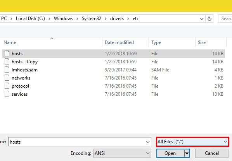Viewport: 232px width, 161px height.
Task: Click the file icon next to lmhosts.sam
Action: (7, 69)
